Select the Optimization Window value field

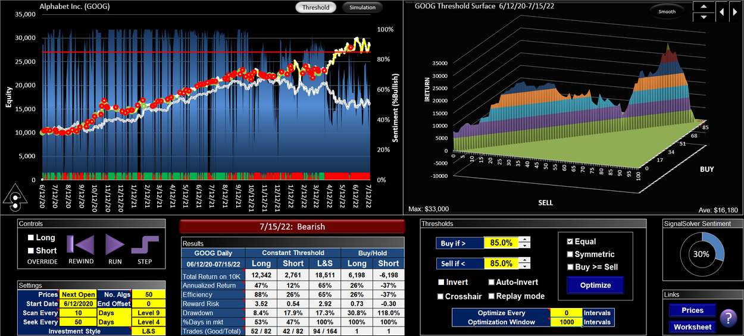tap(565, 322)
